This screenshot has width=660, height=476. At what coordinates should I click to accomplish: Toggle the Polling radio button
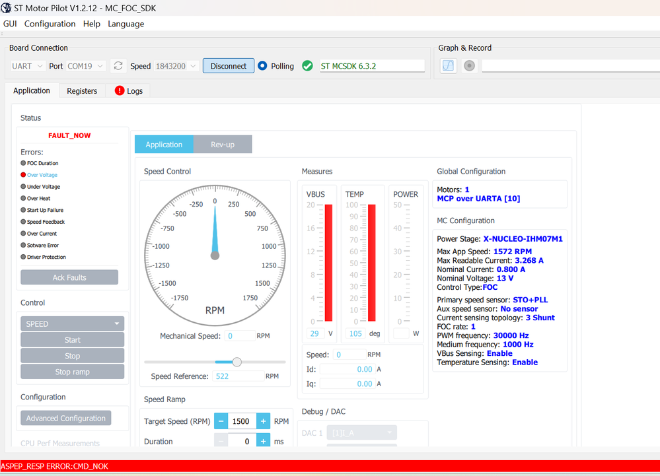(x=262, y=66)
